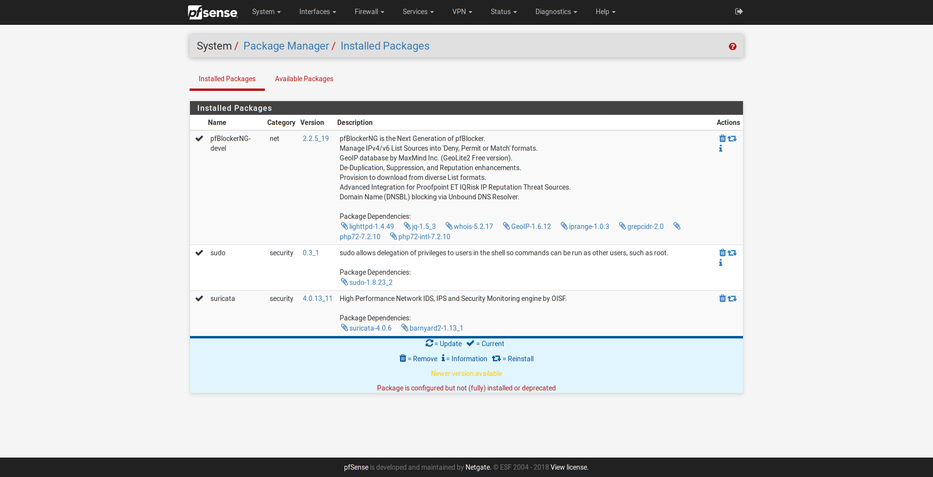
Task: Open GeoIP-1.6.12 dependency link
Action: pos(527,227)
